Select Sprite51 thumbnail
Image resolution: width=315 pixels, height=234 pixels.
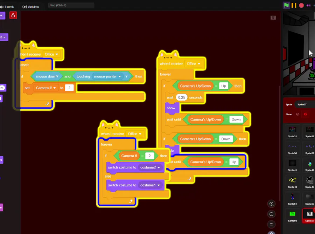(292, 199)
